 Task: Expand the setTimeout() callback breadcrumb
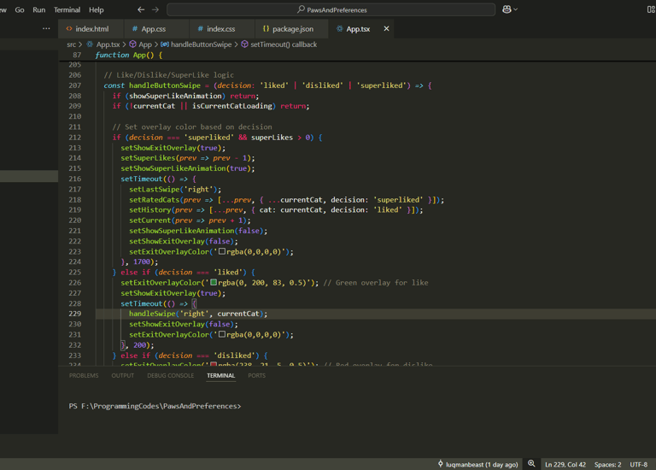click(283, 44)
